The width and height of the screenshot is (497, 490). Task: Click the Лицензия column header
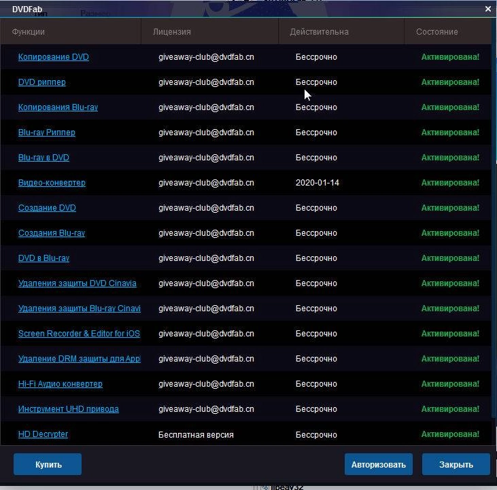point(209,32)
